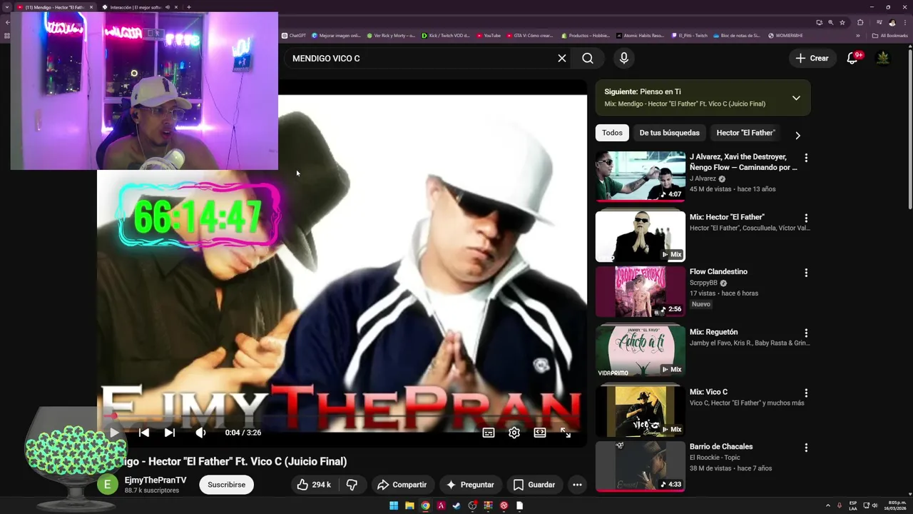Open options for J Alvarez Caminando video
The image size is (913, 514).
coord(806,157)
